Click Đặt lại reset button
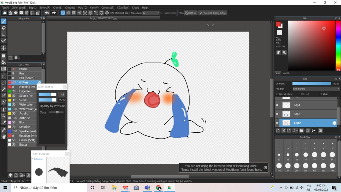The height and width of the screenshot is (192, 341). pos(190,13)
